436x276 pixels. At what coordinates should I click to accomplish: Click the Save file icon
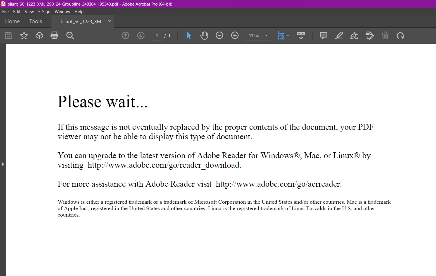pos(9,35)
